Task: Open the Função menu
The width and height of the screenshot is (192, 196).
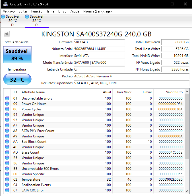Action: tap(37, 11)
